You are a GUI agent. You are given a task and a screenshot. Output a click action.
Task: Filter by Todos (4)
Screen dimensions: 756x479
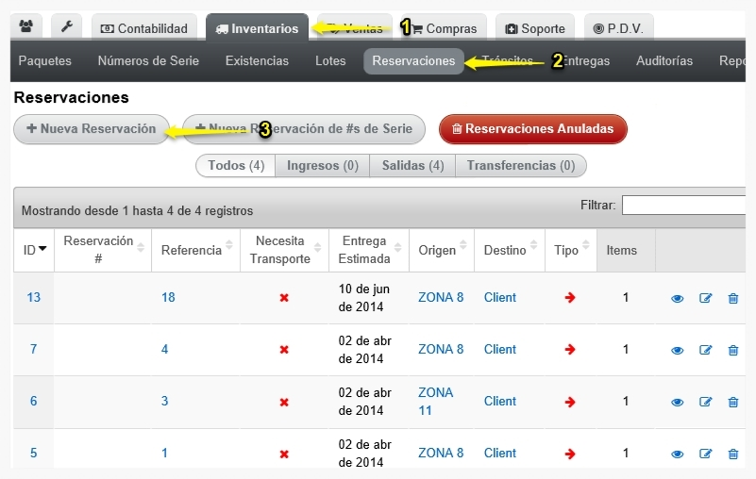pos(236,165)
